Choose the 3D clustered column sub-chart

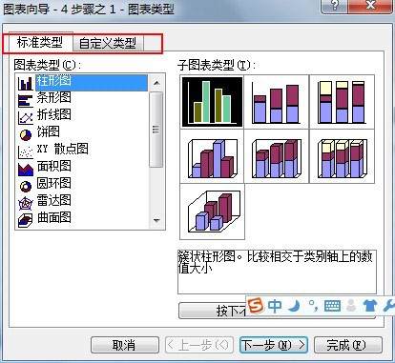pyautogui.click(x=212, y=156)
